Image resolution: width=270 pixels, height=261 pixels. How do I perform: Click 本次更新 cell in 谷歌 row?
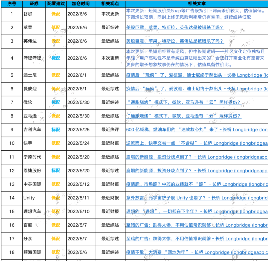click(x=110, y=14)
